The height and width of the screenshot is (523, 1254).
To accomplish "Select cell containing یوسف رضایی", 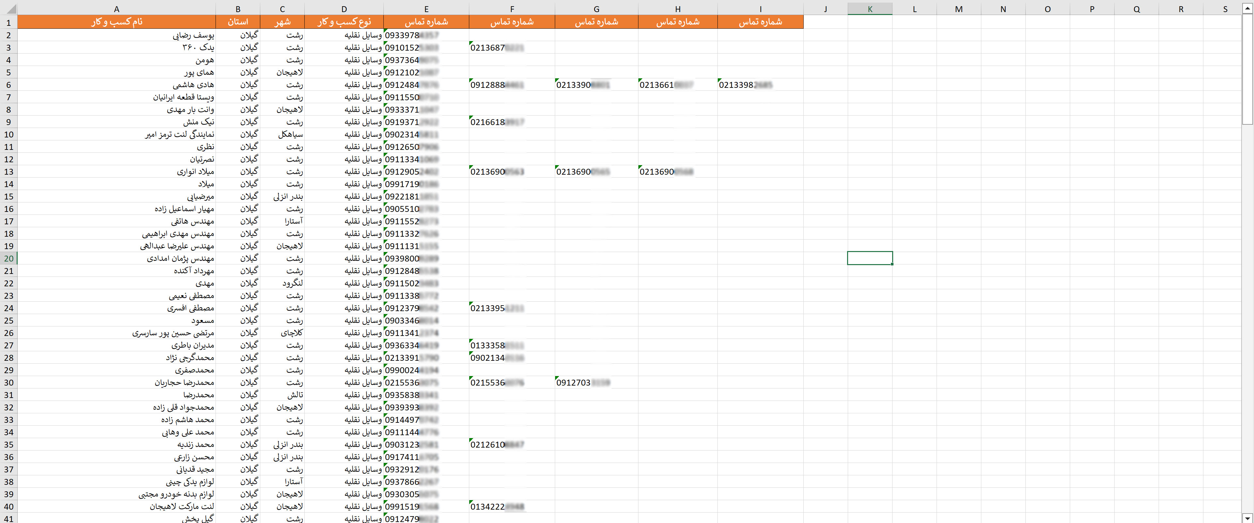I will [x=116, y=35].
